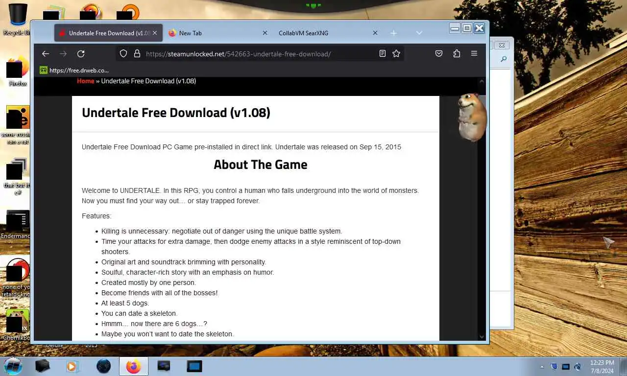Click the padlock site security icon
The image size is (627, 376).
point(137,54)
